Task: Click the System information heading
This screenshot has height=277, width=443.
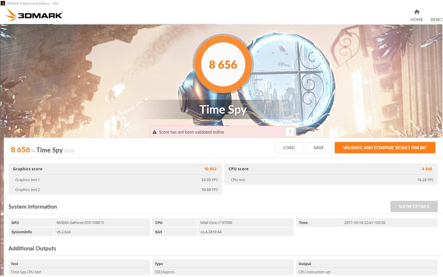Action: click(33, 207)
